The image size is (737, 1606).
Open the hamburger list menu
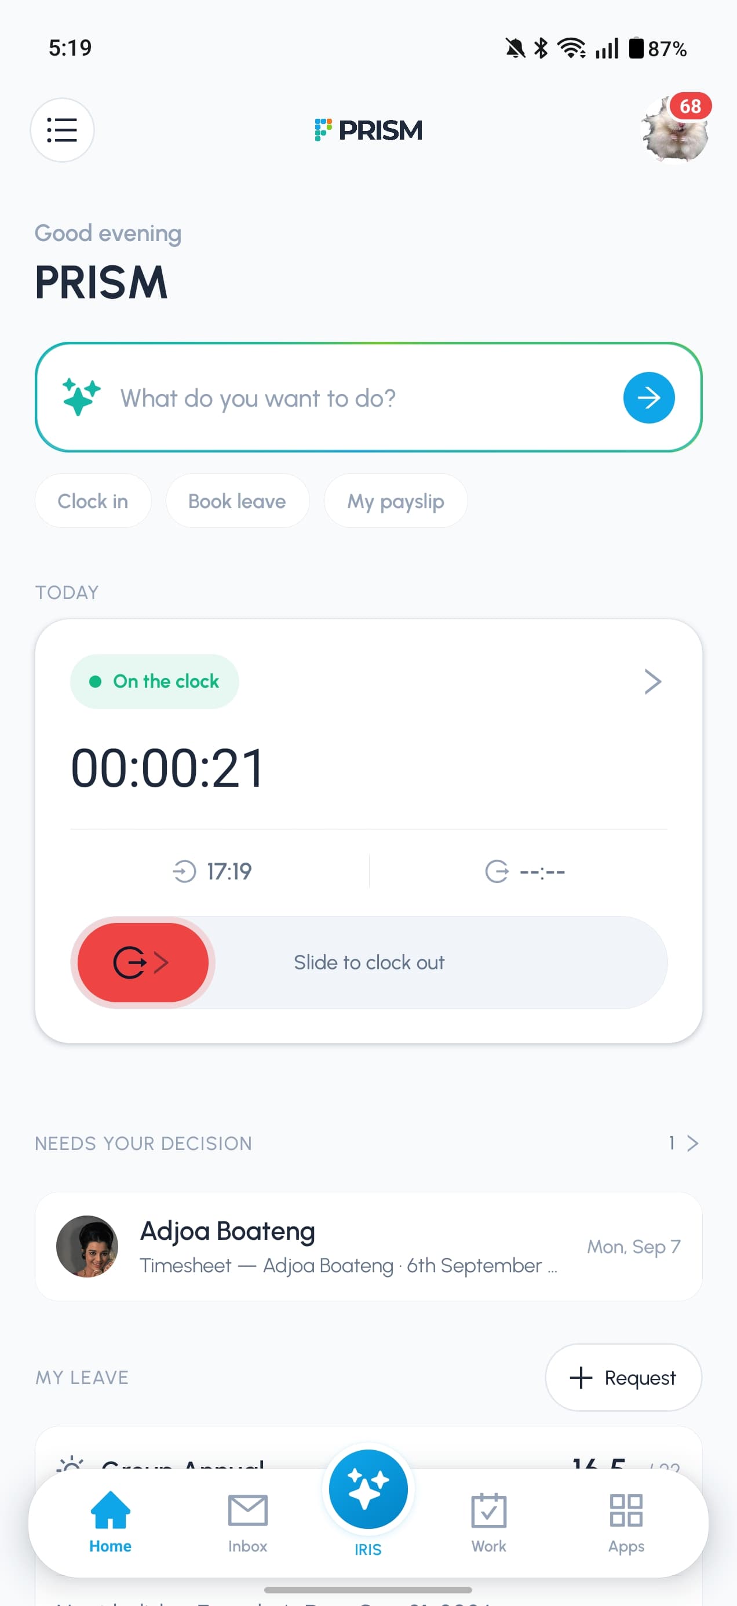click(x=62, y=130)
